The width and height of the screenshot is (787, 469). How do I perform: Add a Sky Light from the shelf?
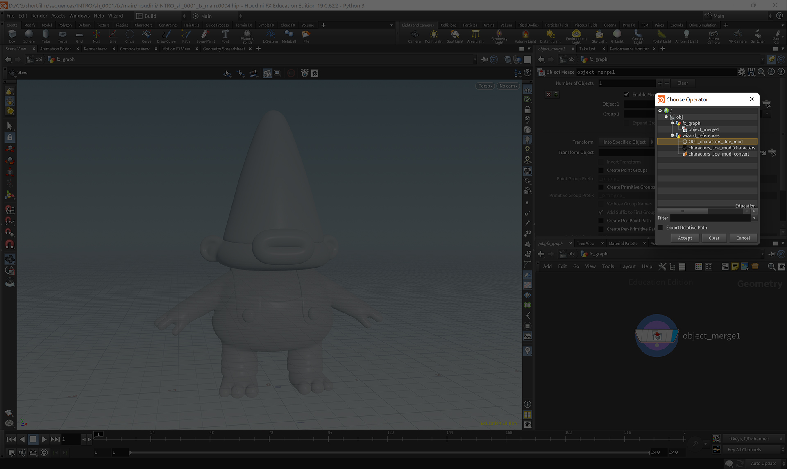click(x=599, y=36)
